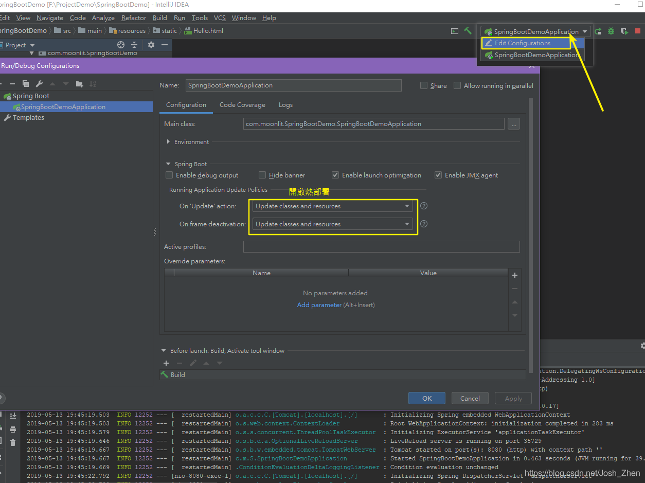Collapse the Before launch section
The height and width of the screenshot is (483, 645).
164,351
